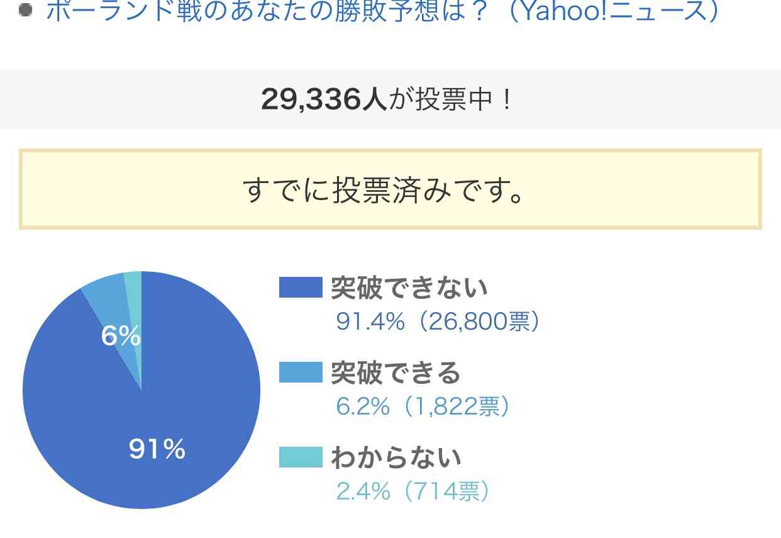Click the 6% label inside pie
The height and width of the screenshot is (538, 781).
[x=121, y=337]
